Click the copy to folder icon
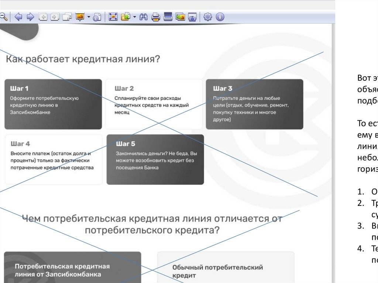Viewport: 378px width, 283px height. pyautogui.click(x=126, y=17)
